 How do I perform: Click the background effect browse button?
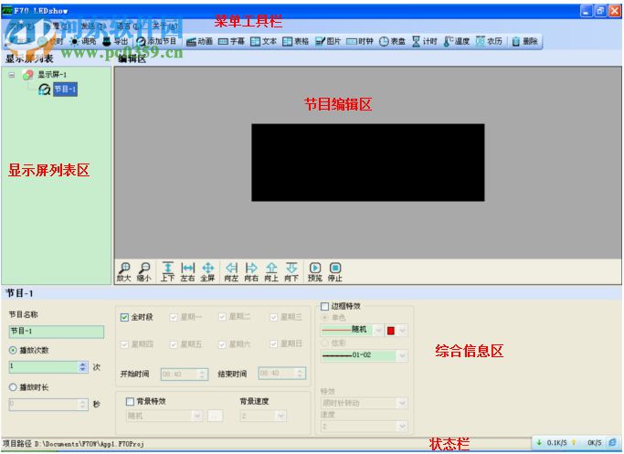[x=216, y=417]
